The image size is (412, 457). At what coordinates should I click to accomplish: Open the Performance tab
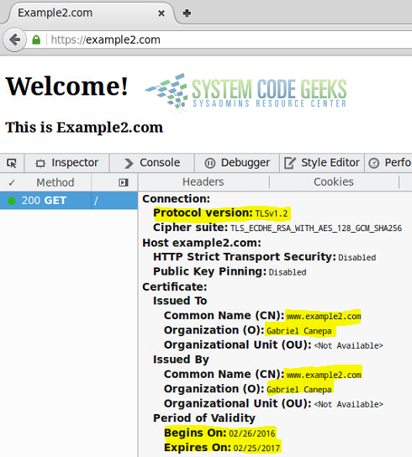388,163
